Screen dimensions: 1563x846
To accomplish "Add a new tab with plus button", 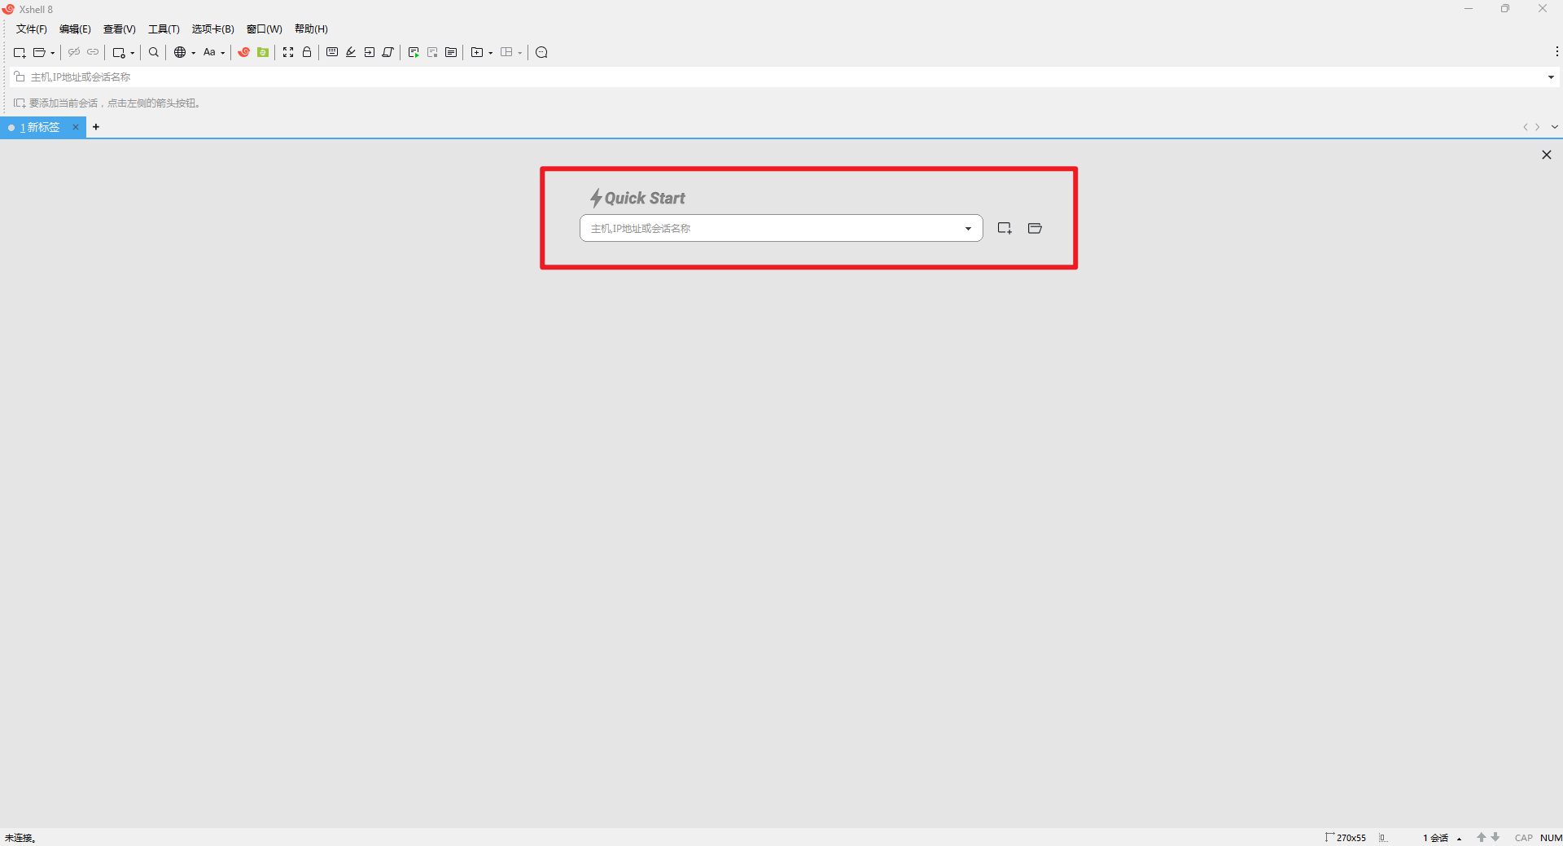I will pyautogui.click(x=96, y=127).
